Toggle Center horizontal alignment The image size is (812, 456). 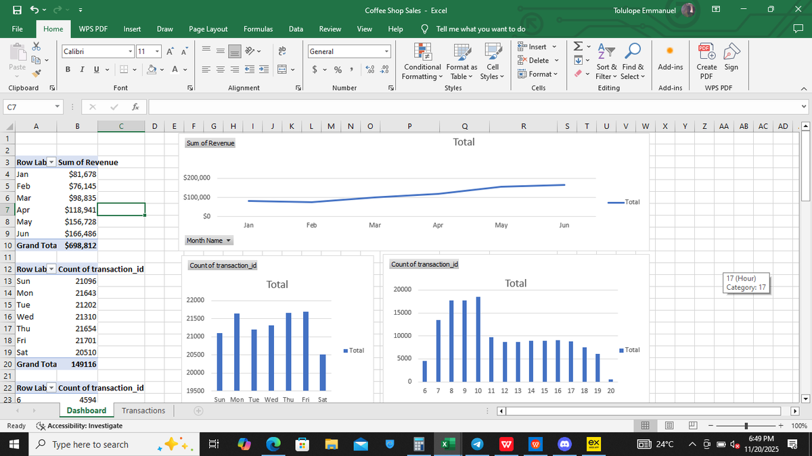coord(221,69)
